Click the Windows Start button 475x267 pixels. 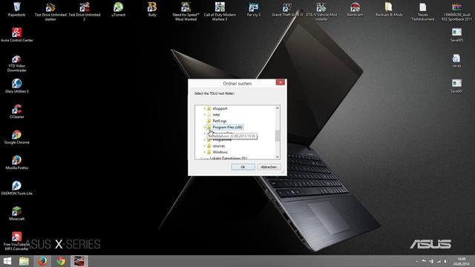point(7,261)
